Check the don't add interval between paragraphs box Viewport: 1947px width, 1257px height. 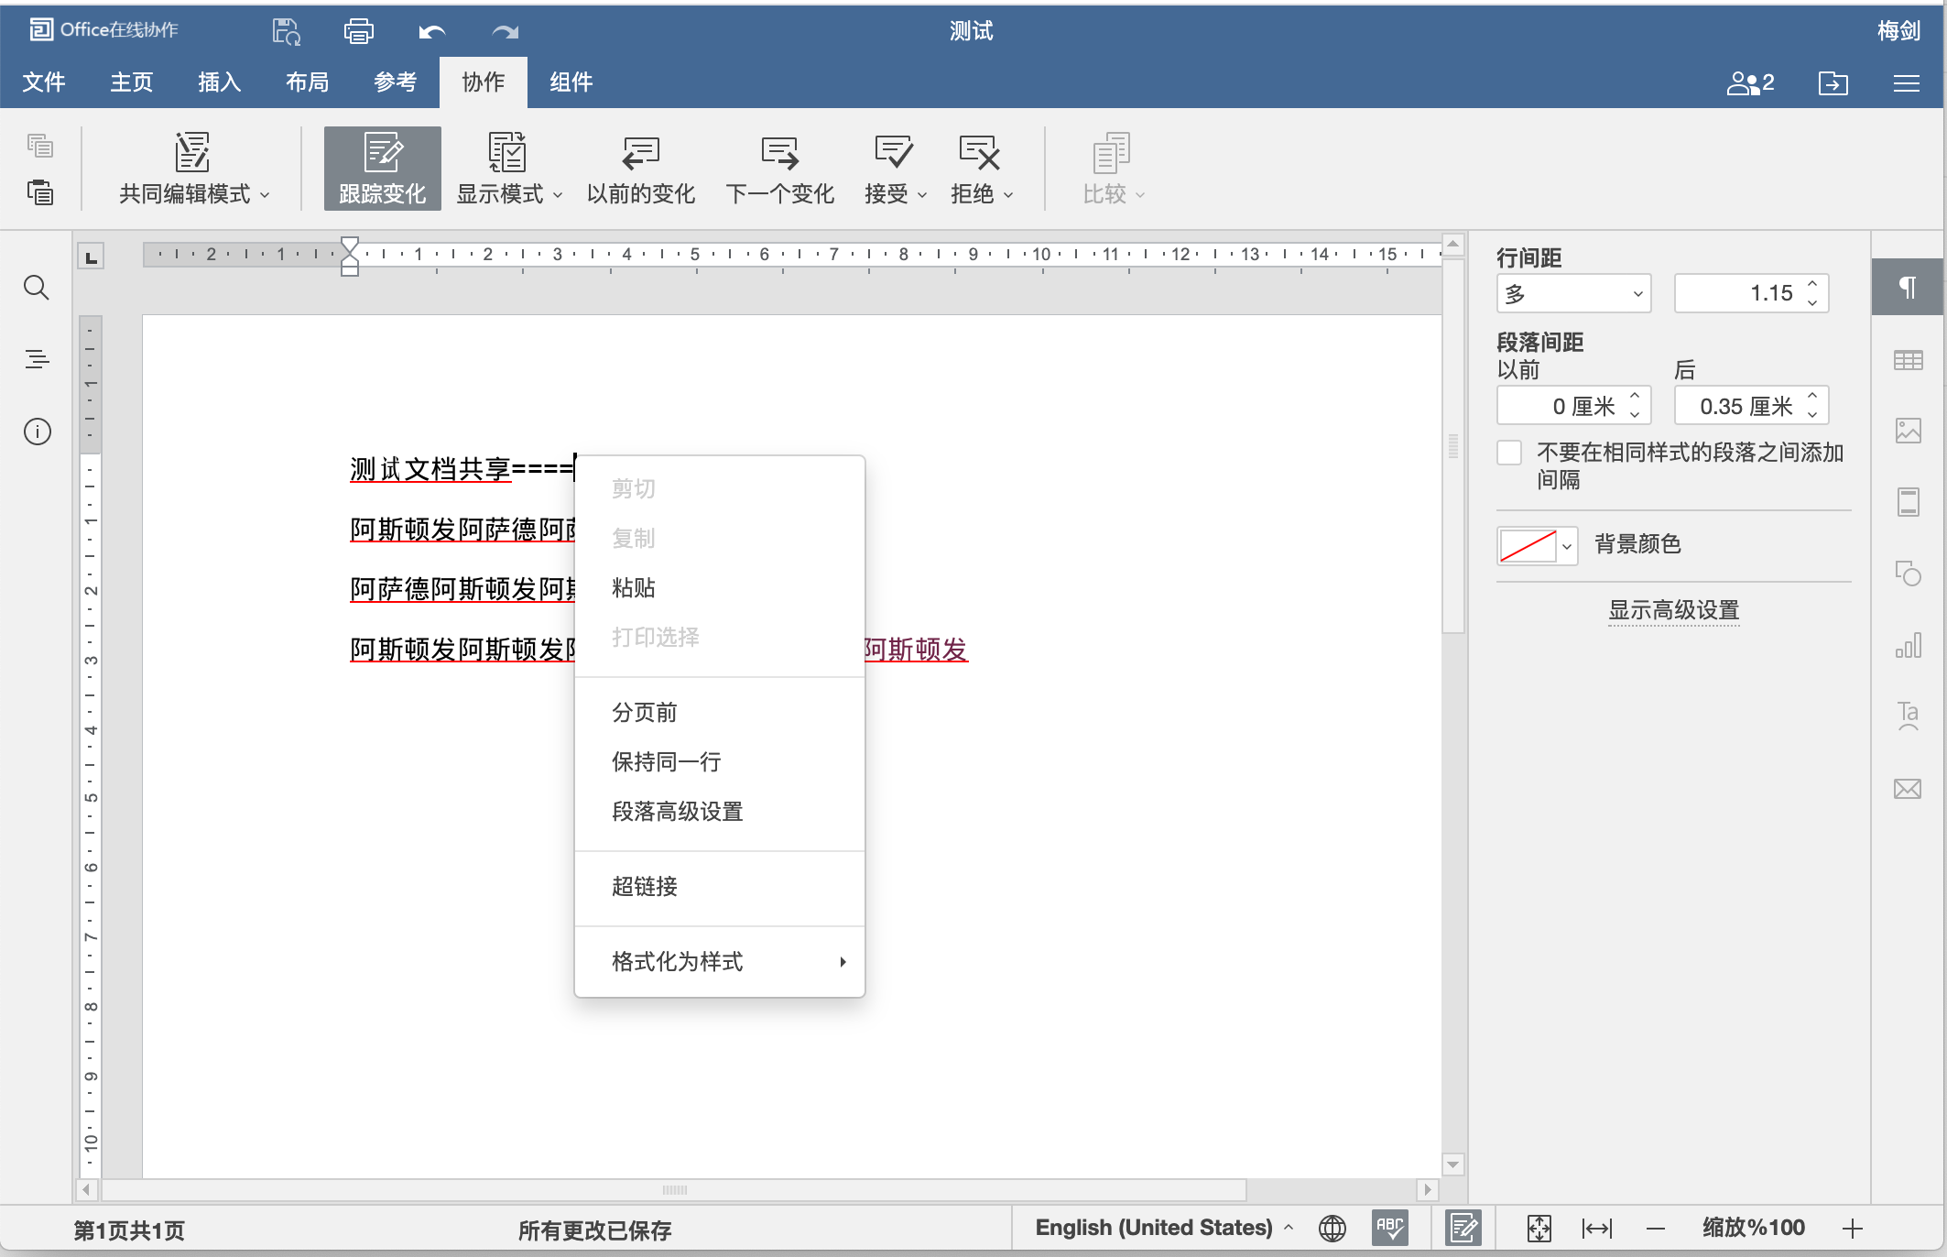coord(1509,453)
